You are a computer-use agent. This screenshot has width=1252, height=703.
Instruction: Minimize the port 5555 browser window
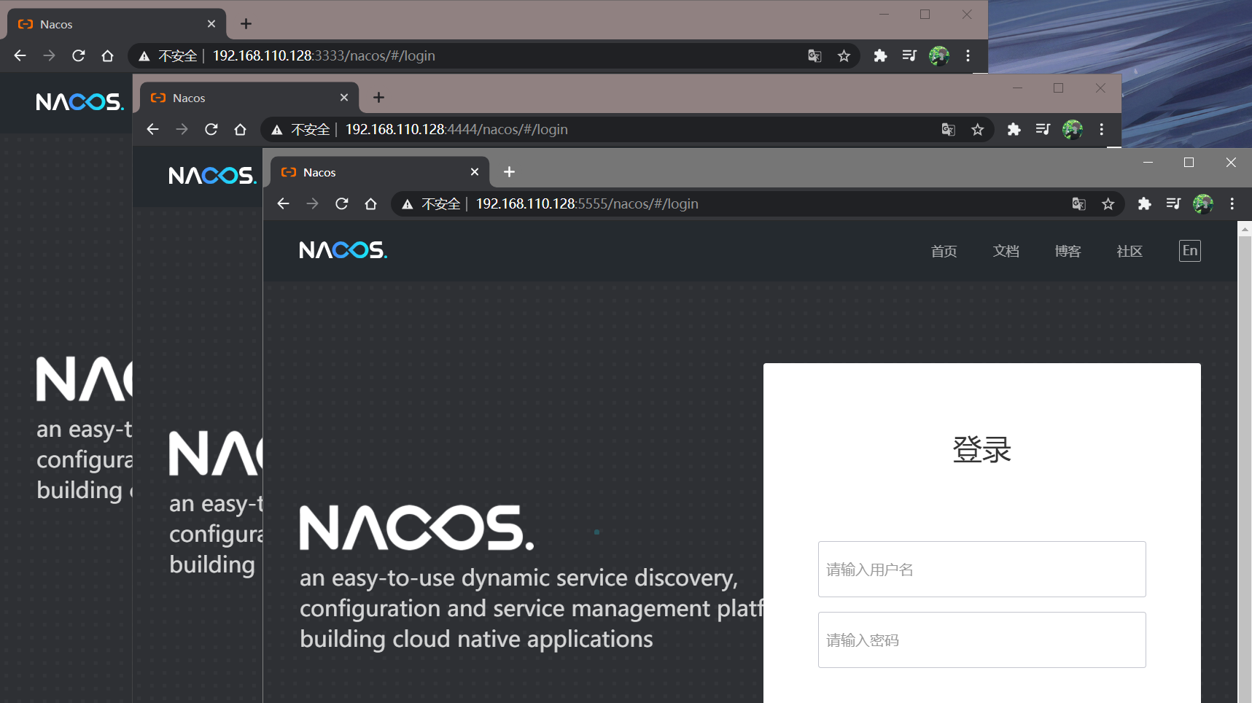1148,163
